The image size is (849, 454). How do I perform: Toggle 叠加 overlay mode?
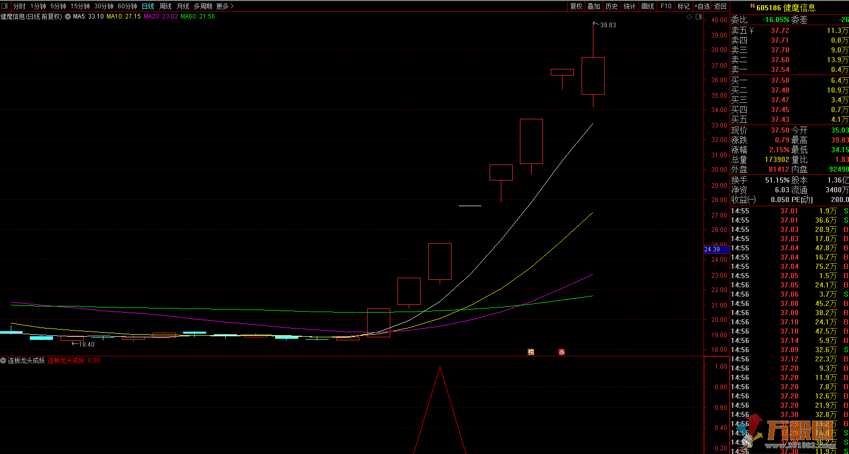coord(594,6)
